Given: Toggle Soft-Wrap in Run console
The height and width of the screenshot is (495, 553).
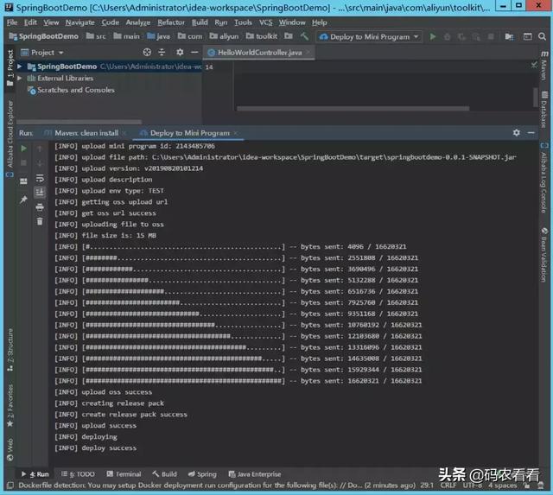Looking at the screenshot, I should (40, 179).
